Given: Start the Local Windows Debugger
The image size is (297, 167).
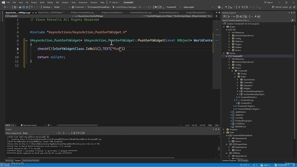Looking at the screenshot, I should click(125, 7).
